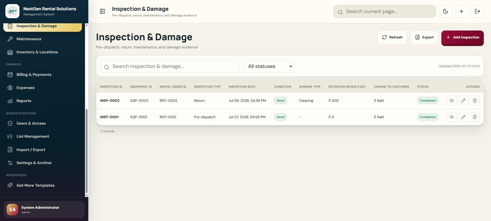491x221 pixels.
Task: Sort by the Inspection ID column header
Action: coord(111,87)
